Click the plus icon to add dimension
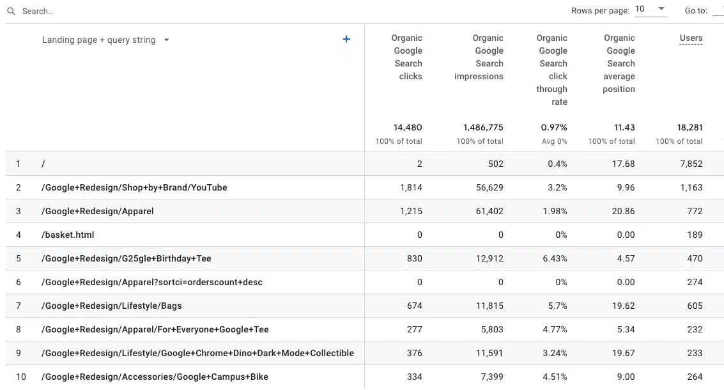This screenshot has width=724, height=390. pos(346,40)
